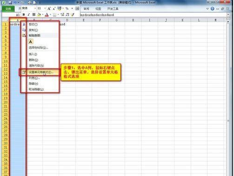This screenshot has height=176, width=234.
Task: Open the font name dropdown arrow
Action: [x=35, y=8]
